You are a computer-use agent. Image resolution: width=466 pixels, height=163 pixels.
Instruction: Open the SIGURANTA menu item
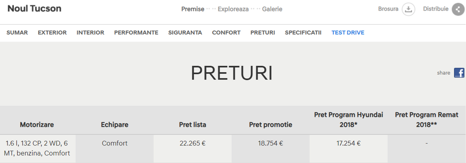click(x=185, y=33)
